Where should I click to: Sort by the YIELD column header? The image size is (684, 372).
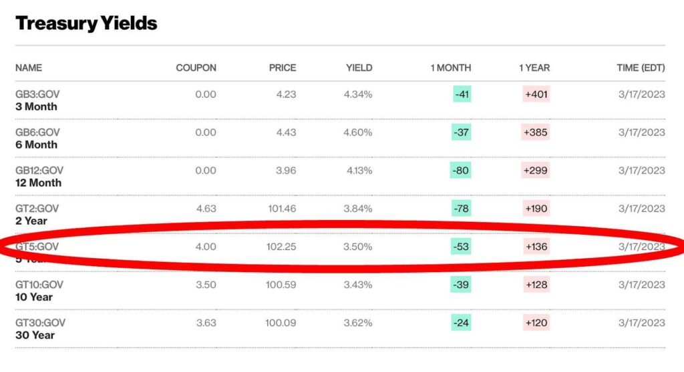[359, 68]
